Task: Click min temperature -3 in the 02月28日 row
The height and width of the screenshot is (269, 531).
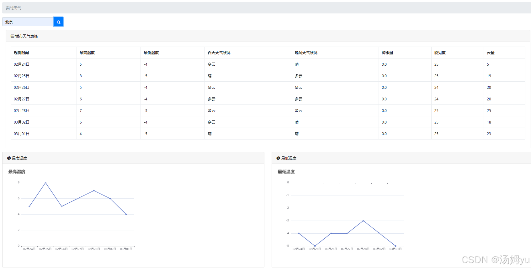Action: coord(146,111)
